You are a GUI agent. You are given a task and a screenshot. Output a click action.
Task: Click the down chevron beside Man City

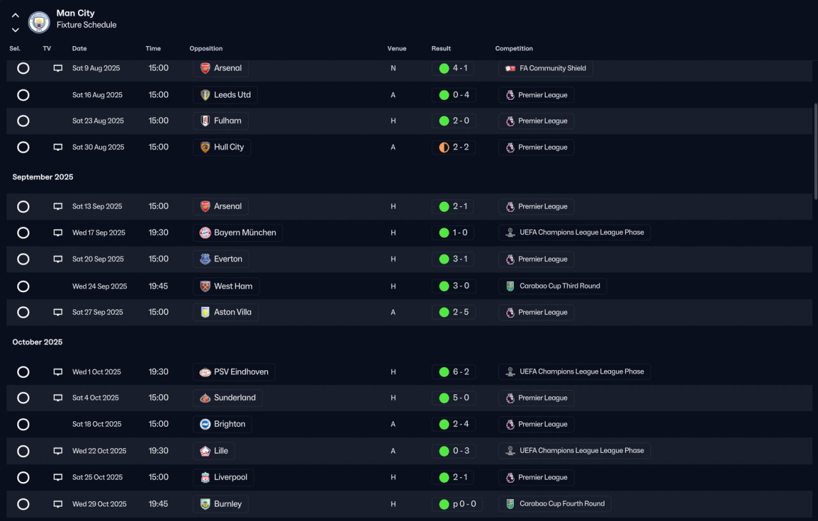[15, 29]
